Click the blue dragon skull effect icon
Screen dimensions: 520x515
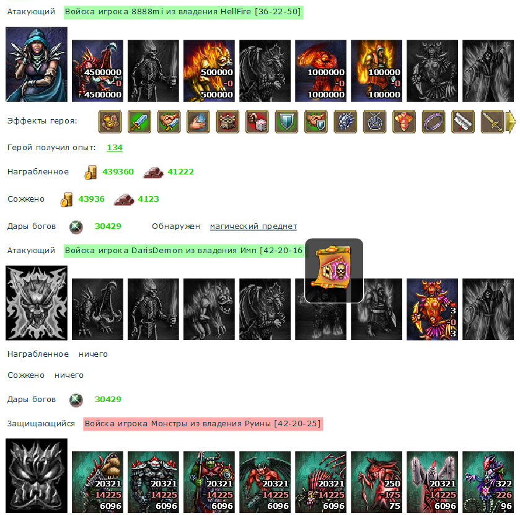[345, 122]
